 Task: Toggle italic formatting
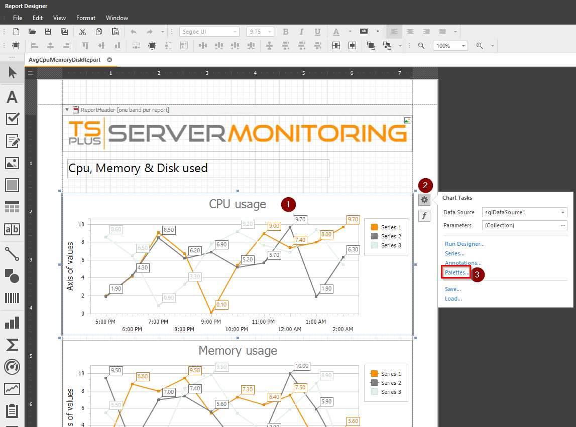tap(301, 32)
